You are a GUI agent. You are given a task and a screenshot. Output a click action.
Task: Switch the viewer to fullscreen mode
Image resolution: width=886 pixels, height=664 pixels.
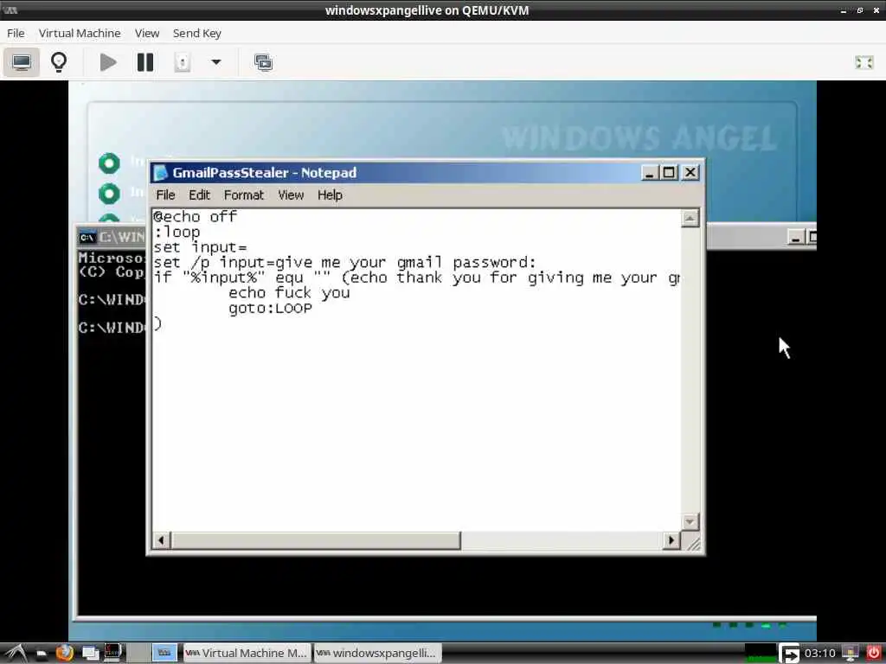point(864,62)
